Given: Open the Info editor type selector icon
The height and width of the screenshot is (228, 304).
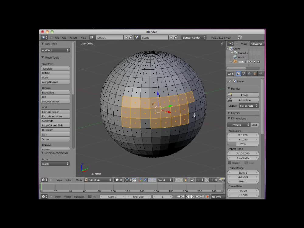Looking at the screenshot, I should [x=44, y=37].
